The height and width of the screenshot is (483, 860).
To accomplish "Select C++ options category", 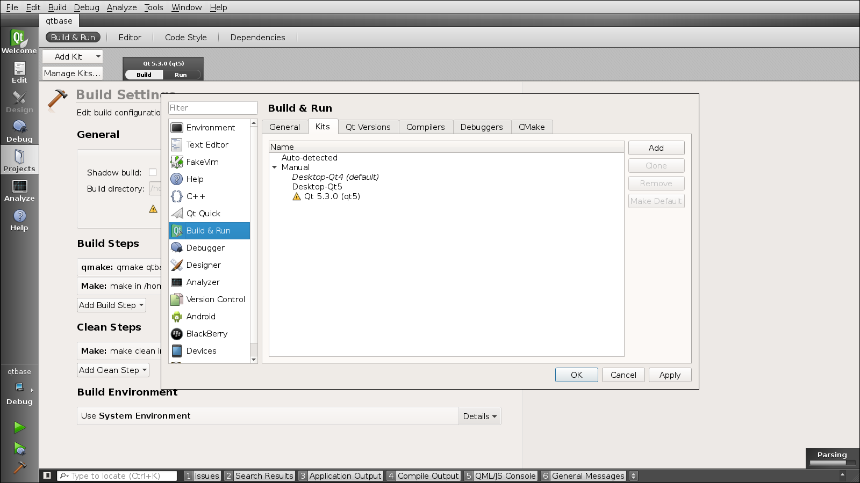I will coord(209,196).
